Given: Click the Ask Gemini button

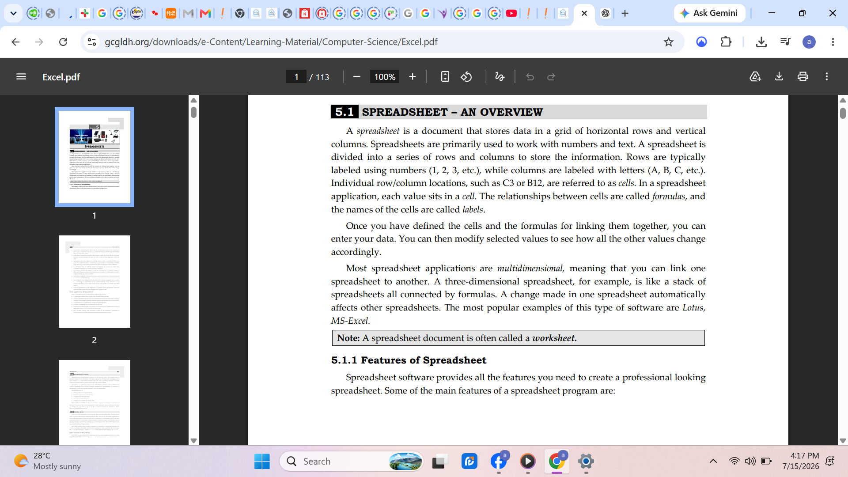Looking at the screenshot, I should pyautogui.click(x=709, y=13).
